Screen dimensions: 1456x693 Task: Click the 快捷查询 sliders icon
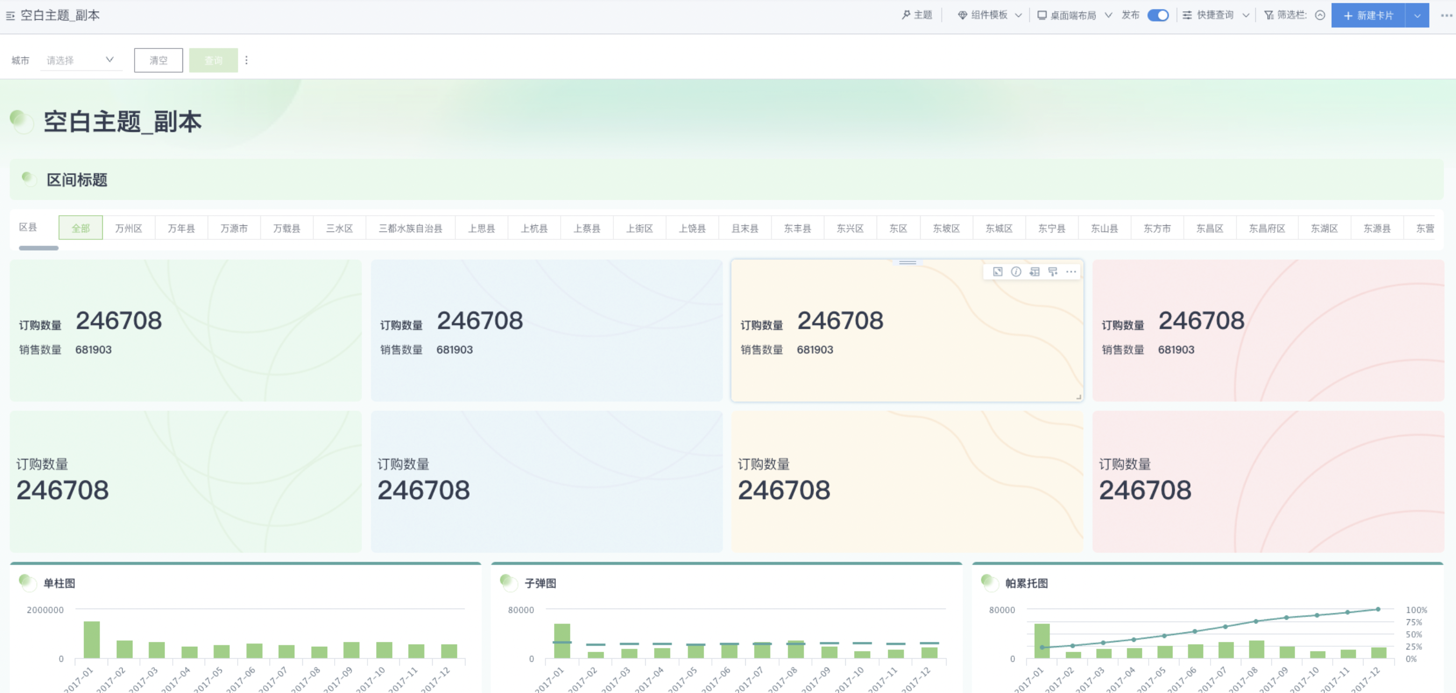pyautogui.click(x=1188, y=15)
